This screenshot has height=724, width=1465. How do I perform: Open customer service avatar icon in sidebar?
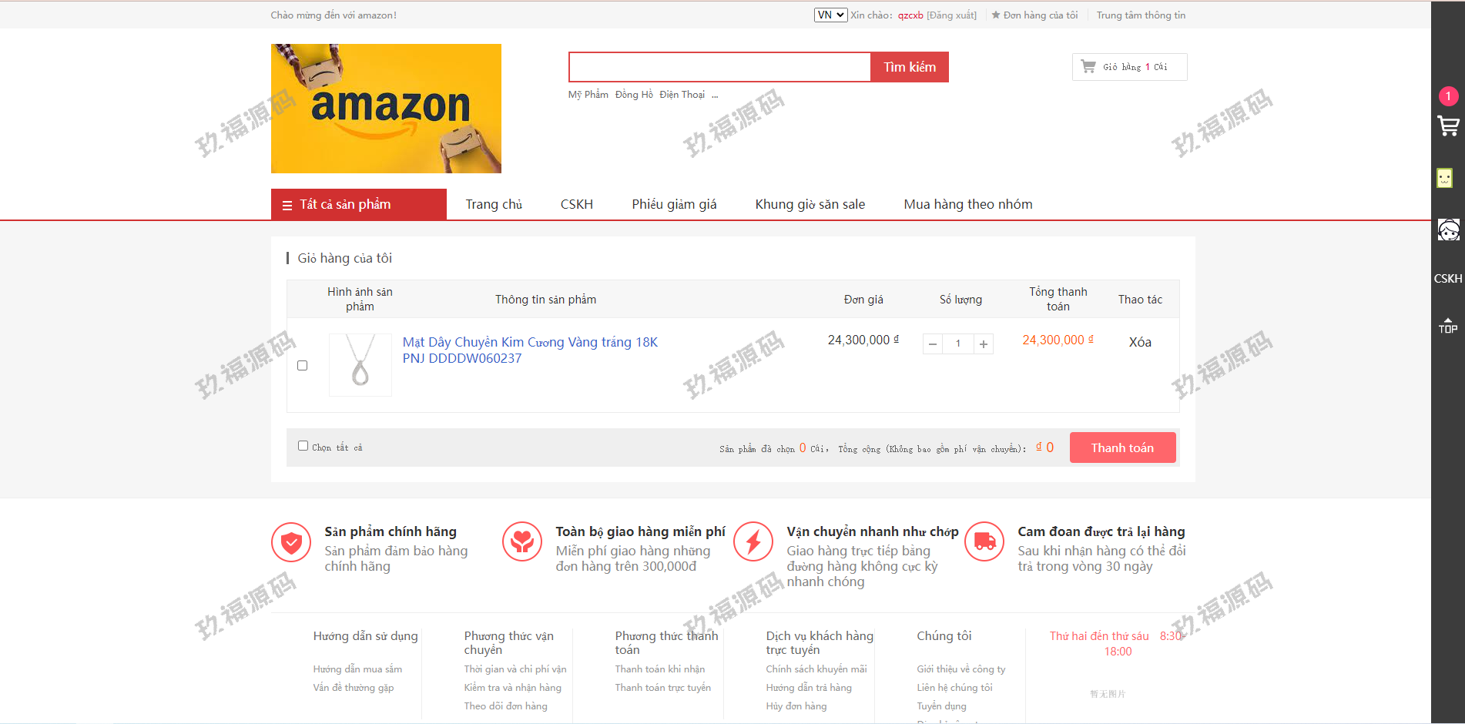1448,230
